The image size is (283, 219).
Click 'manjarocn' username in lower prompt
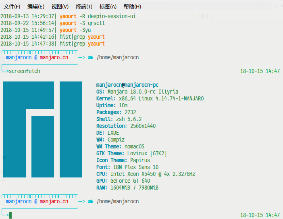point(19,202)
